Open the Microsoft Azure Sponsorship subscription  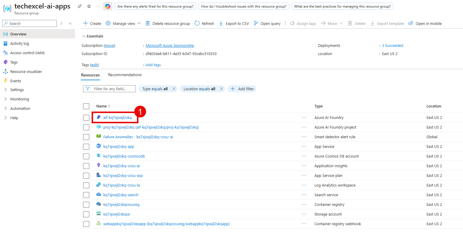tap(170, 45)
